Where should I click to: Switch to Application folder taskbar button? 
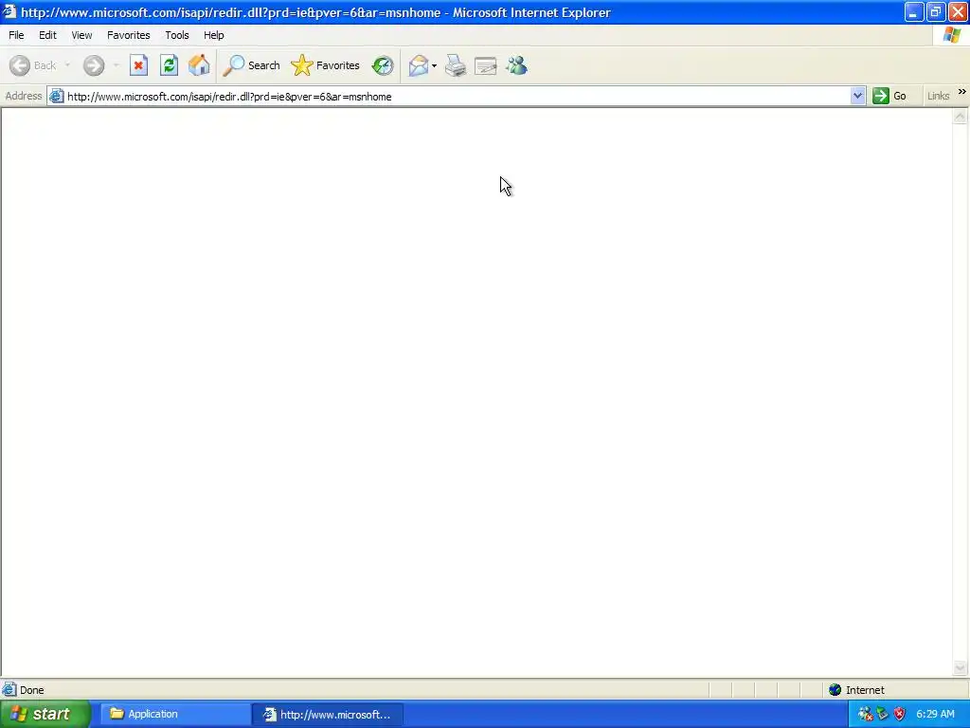[175, 714]
